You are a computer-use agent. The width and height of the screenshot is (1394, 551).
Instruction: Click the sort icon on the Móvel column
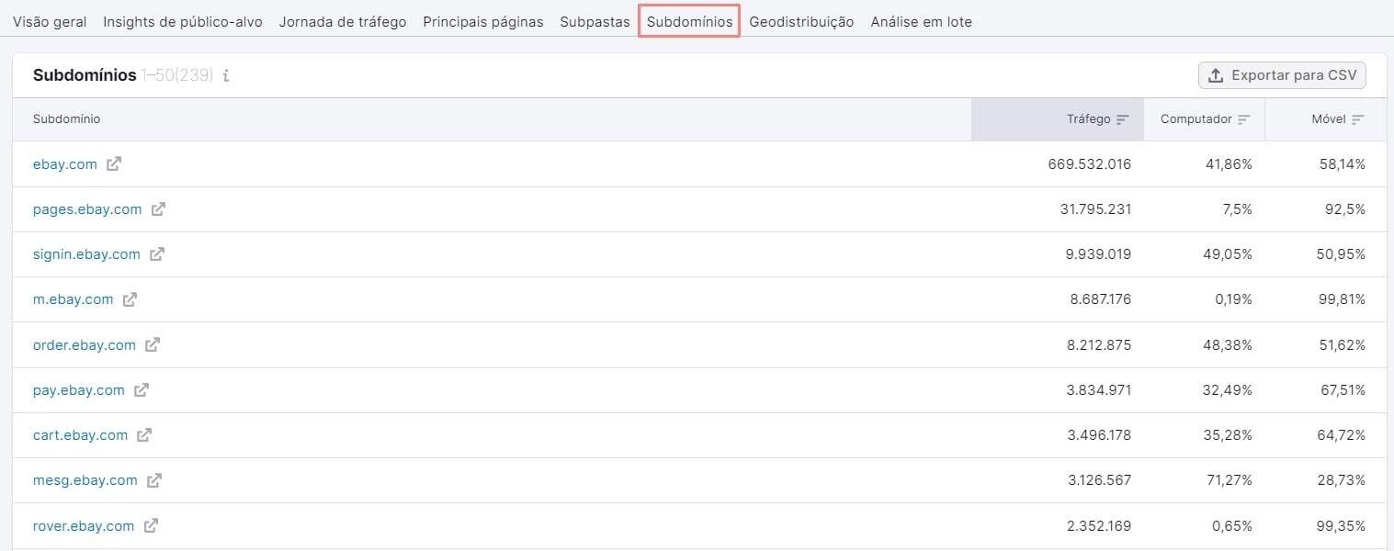1358,118
